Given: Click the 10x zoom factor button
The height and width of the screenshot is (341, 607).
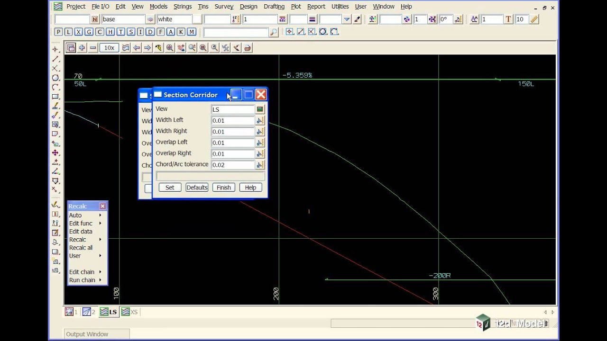Looking at the screenshot, I should (109, 48).
